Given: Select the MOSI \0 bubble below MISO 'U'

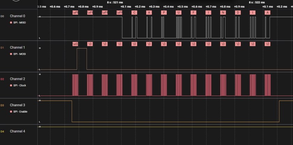Looking at the screenshot, I should click(x=179, y=44).
